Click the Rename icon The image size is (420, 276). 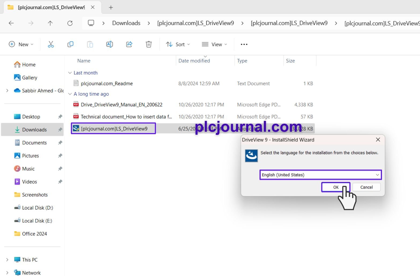pyautogui.click(x=110, y=44)
